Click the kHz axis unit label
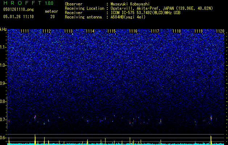Image resolution: width=228 pixels, height=145 pixels. click(3, 29)
